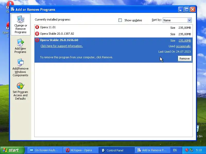
Task: Maximize the Add or Remove Programs window
Action: [187, 9]
